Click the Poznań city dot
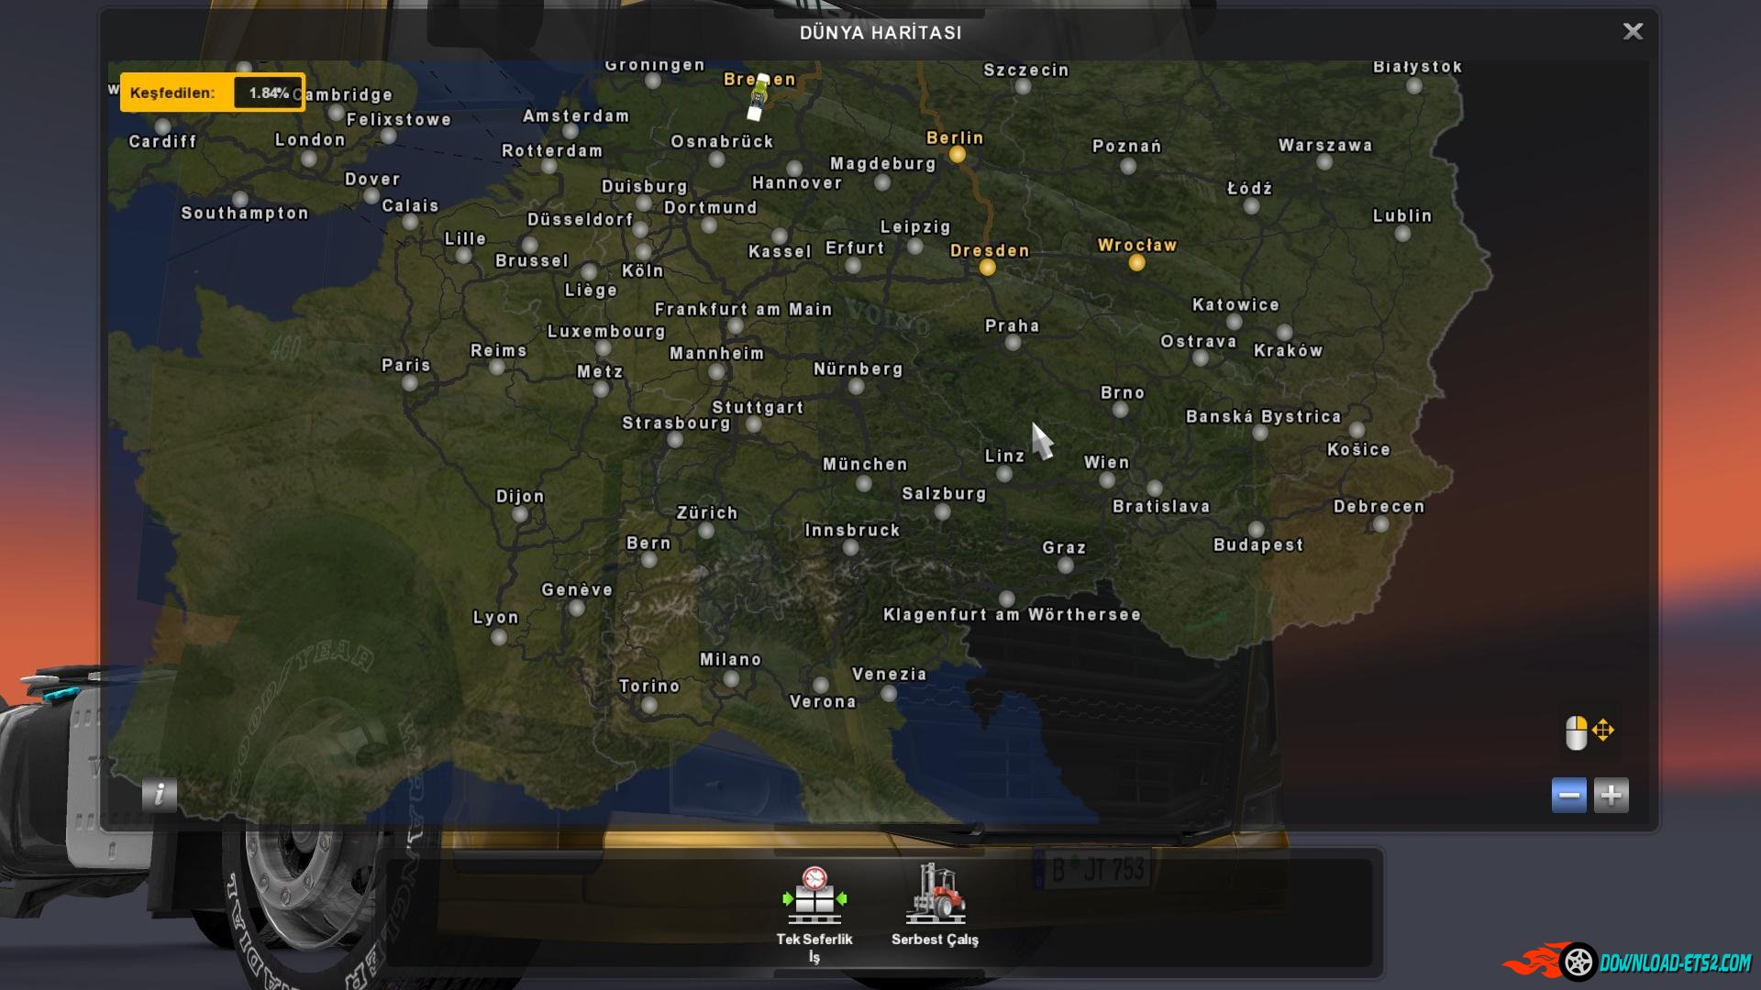The width and height of the screenshot is (1761, 990). pos(1128,166)
